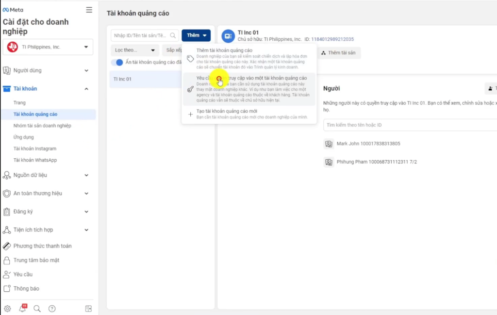The width and height of the screenshot is (497, 315).
Task: Click the Người dùng users icon
Action: pyautogui.click(x=7, y=70)
